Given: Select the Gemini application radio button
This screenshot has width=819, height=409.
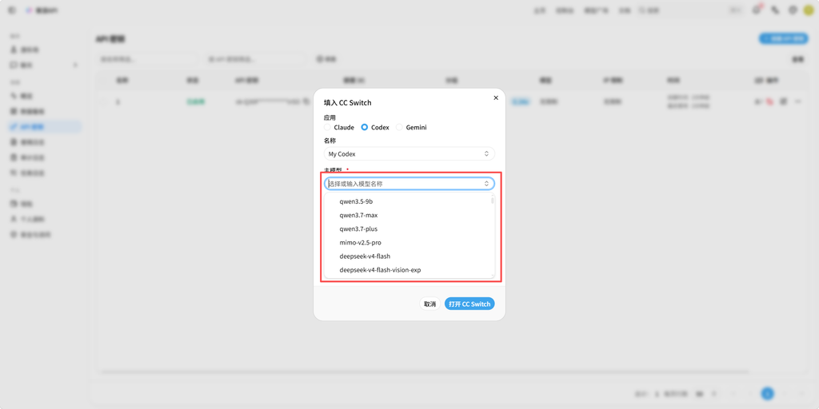Looking at the screenshot, I should (399, 127).
